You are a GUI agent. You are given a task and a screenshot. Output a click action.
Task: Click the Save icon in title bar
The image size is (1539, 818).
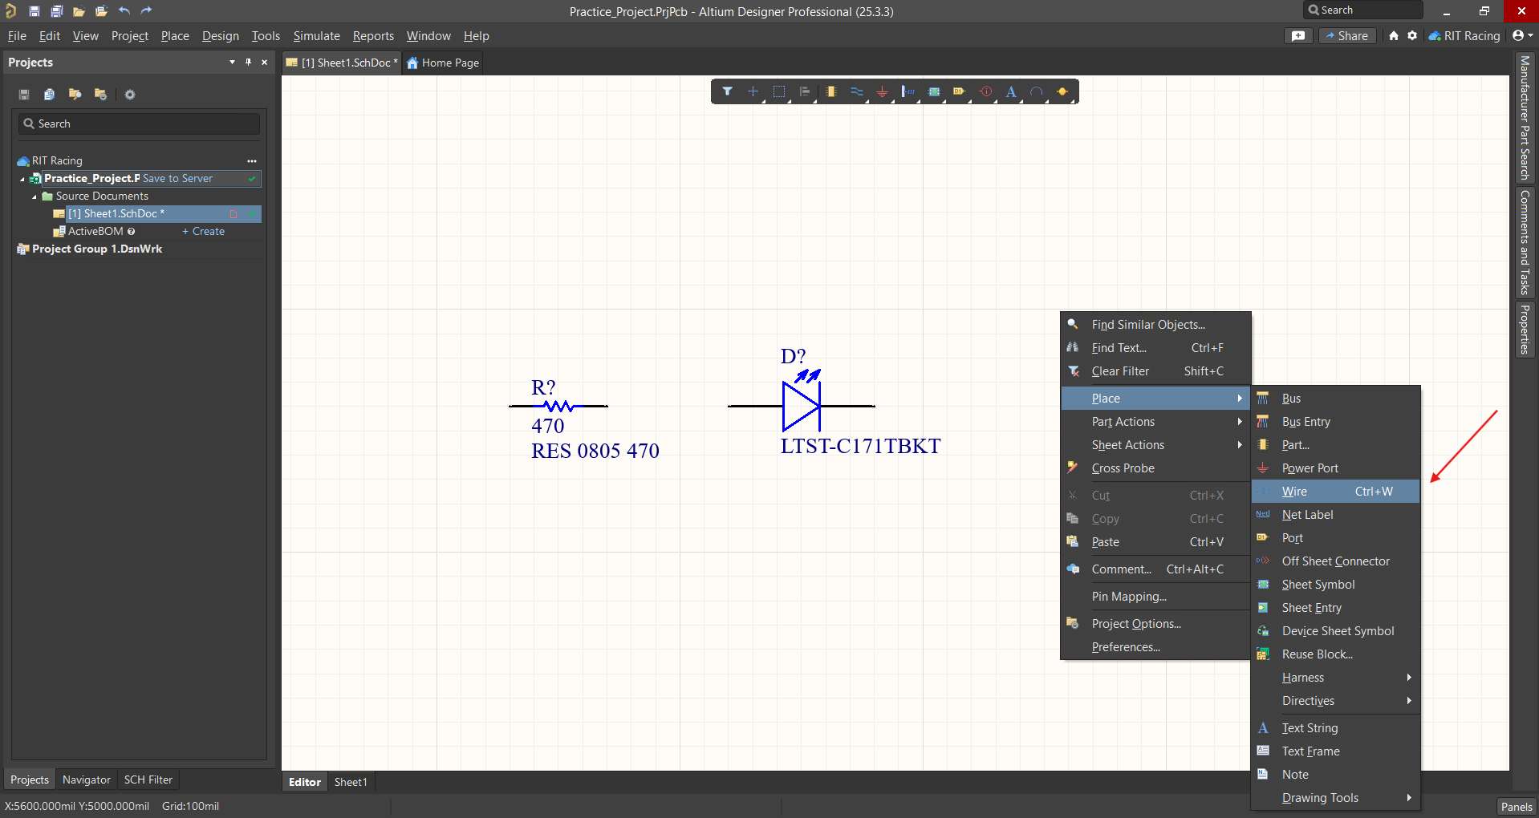34,11
